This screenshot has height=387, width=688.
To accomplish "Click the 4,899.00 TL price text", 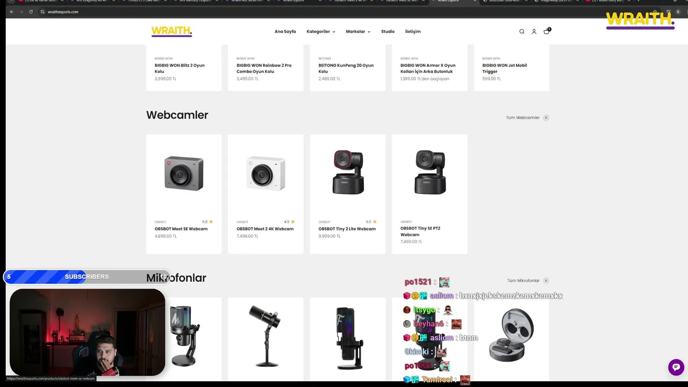I will point(166,236).
